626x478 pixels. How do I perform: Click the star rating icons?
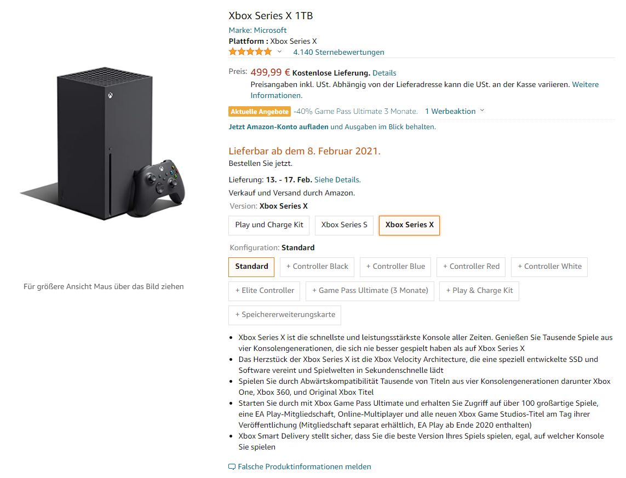pos(250,52)
